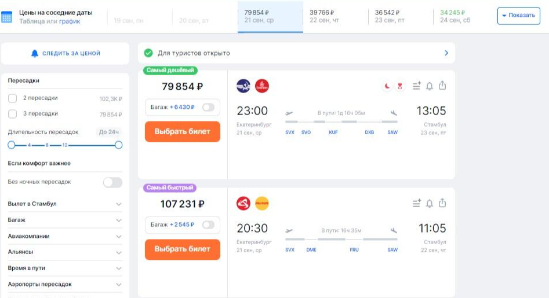The width and height of the screenshot is (549, 298).
Task: Enable baggage toggle for +6 430 ₽
Action: [x=208, y=107]
